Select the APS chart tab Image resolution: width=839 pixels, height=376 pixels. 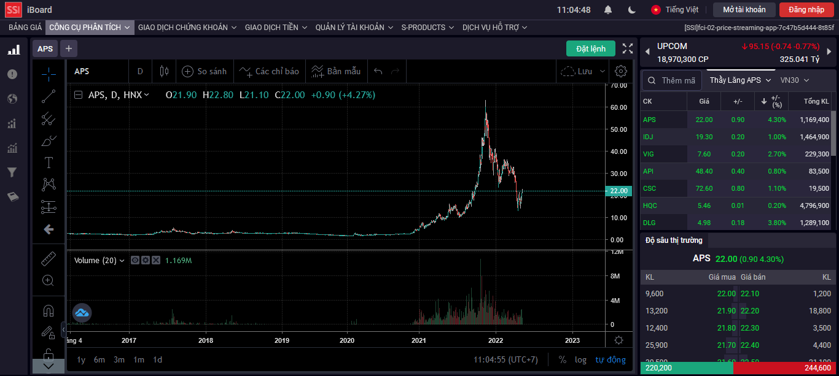tap(45, 48)
